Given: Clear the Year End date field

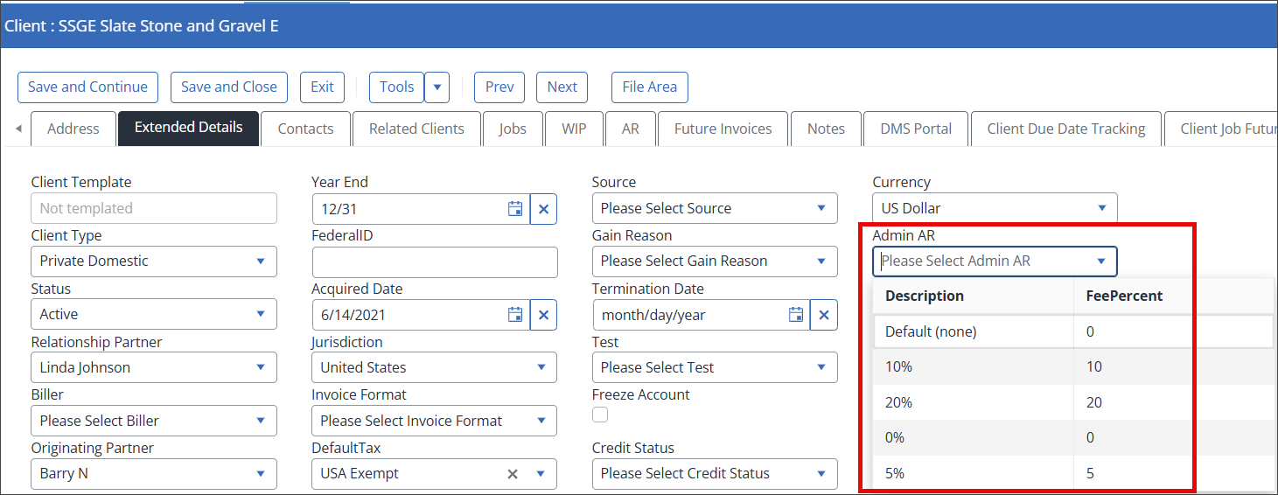Looking at the screenshot, I should coord(543,209).
